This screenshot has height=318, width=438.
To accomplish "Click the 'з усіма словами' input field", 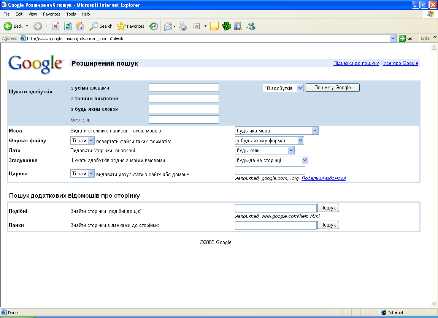I will (x=184, y=88).
